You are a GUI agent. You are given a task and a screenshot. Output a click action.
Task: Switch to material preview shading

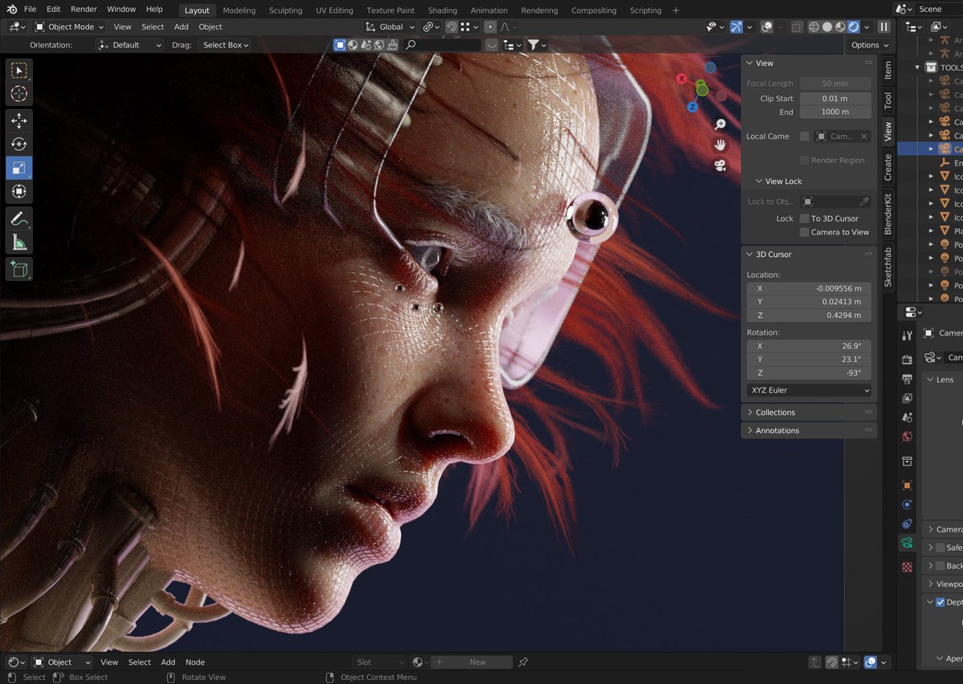(x=840, y=26)
